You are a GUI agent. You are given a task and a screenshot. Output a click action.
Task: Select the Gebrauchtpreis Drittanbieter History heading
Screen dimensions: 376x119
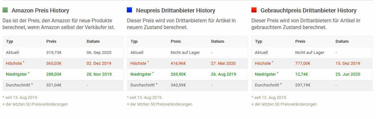(308, 11)
